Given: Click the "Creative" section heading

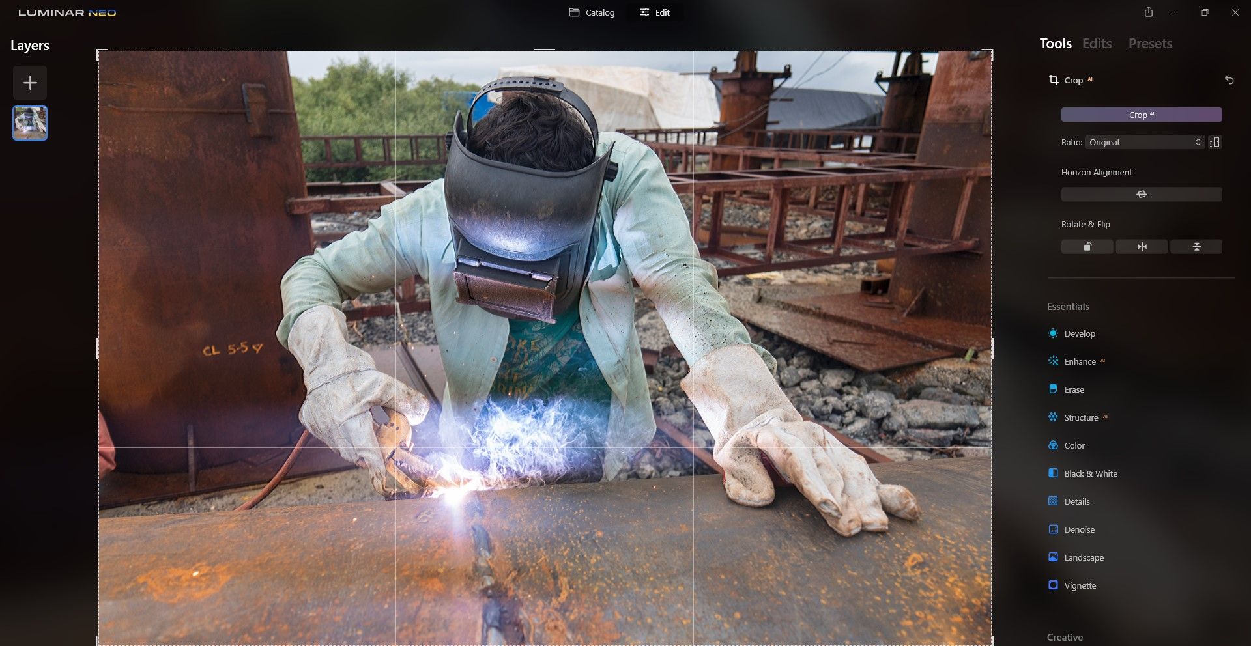Looking at the screenshot, I should pyautogui.click(x=1065, y=638).
